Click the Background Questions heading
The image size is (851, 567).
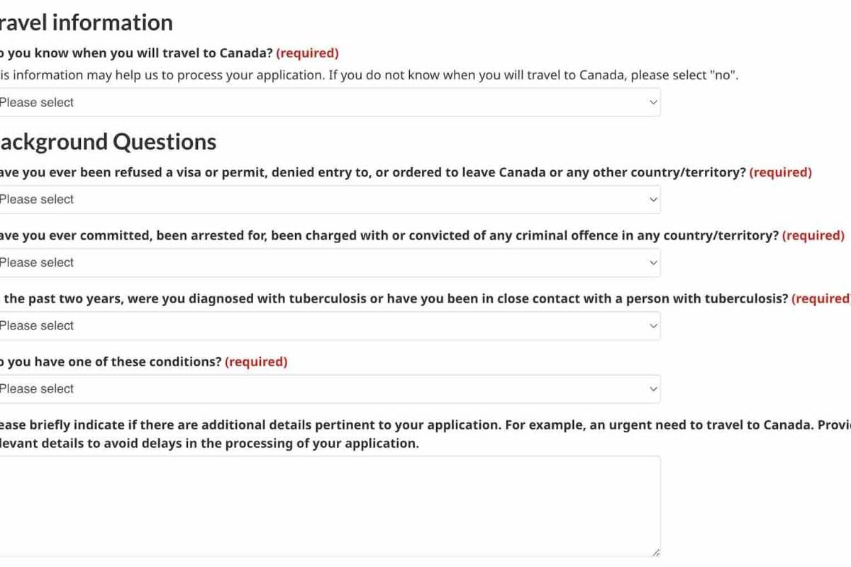pyautogui.click(x=108, y=142)
